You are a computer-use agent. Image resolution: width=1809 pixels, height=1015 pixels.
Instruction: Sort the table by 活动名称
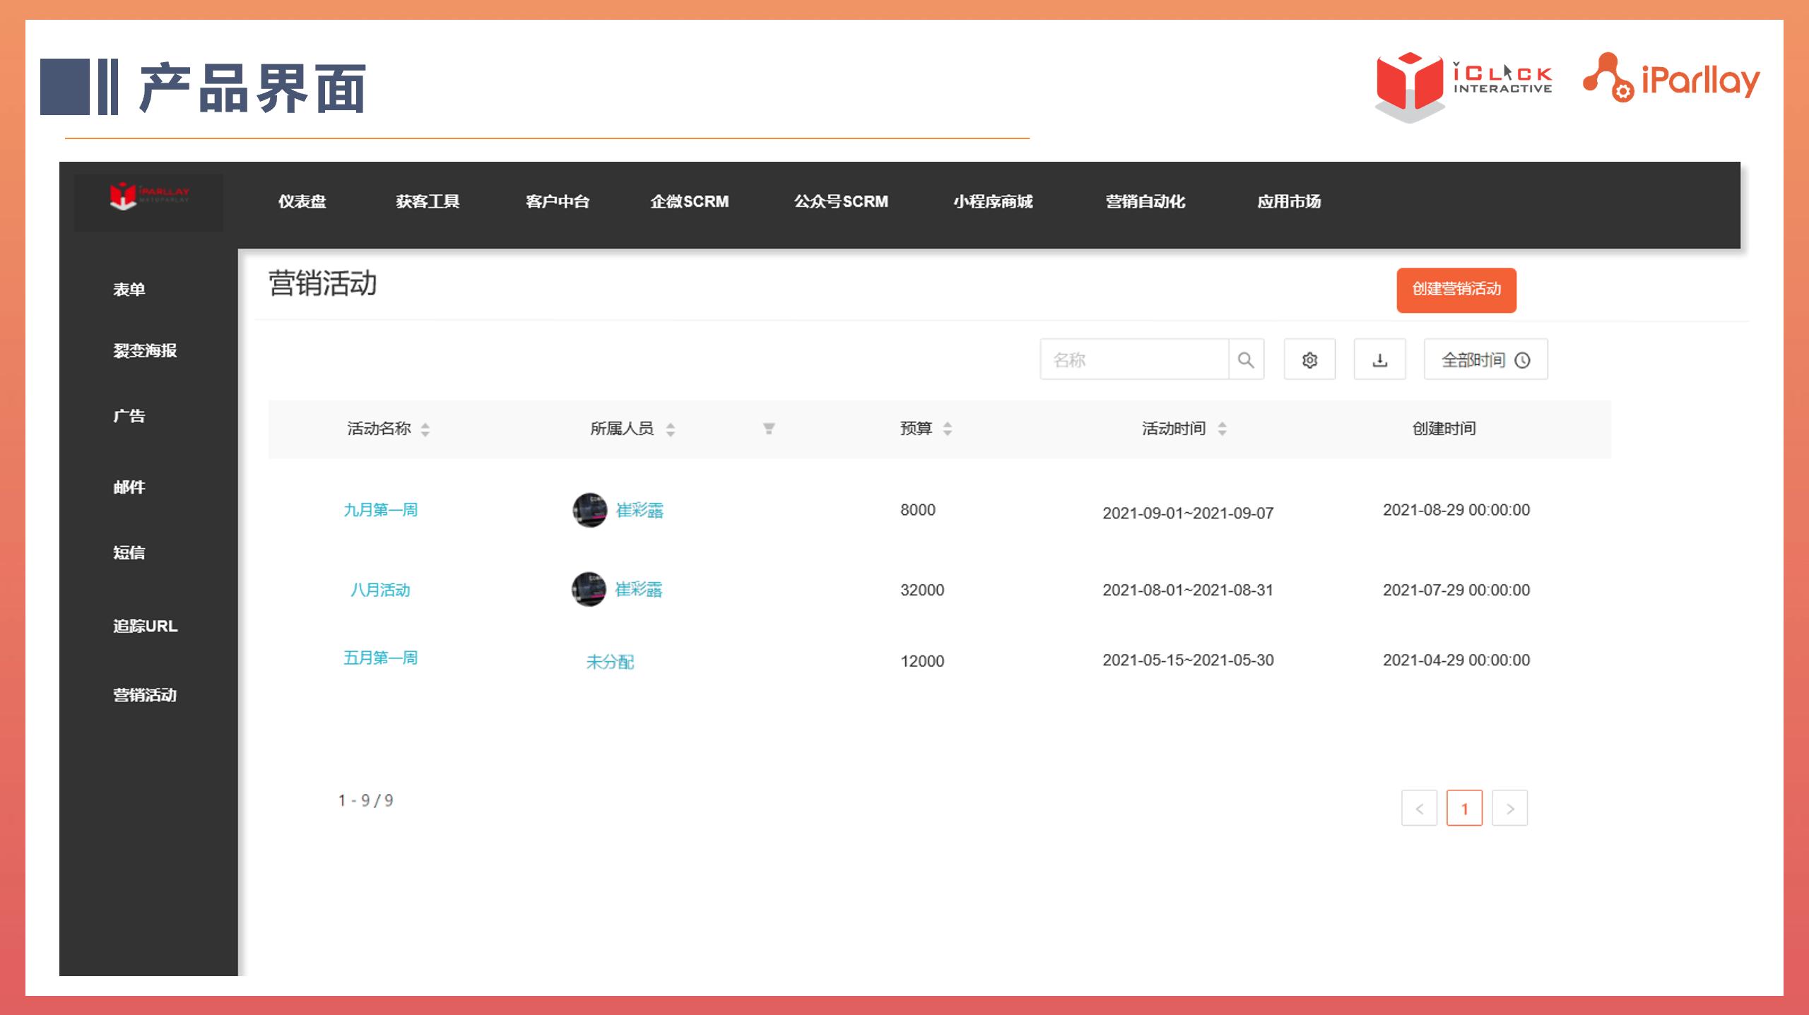click(x=425, y=428)
